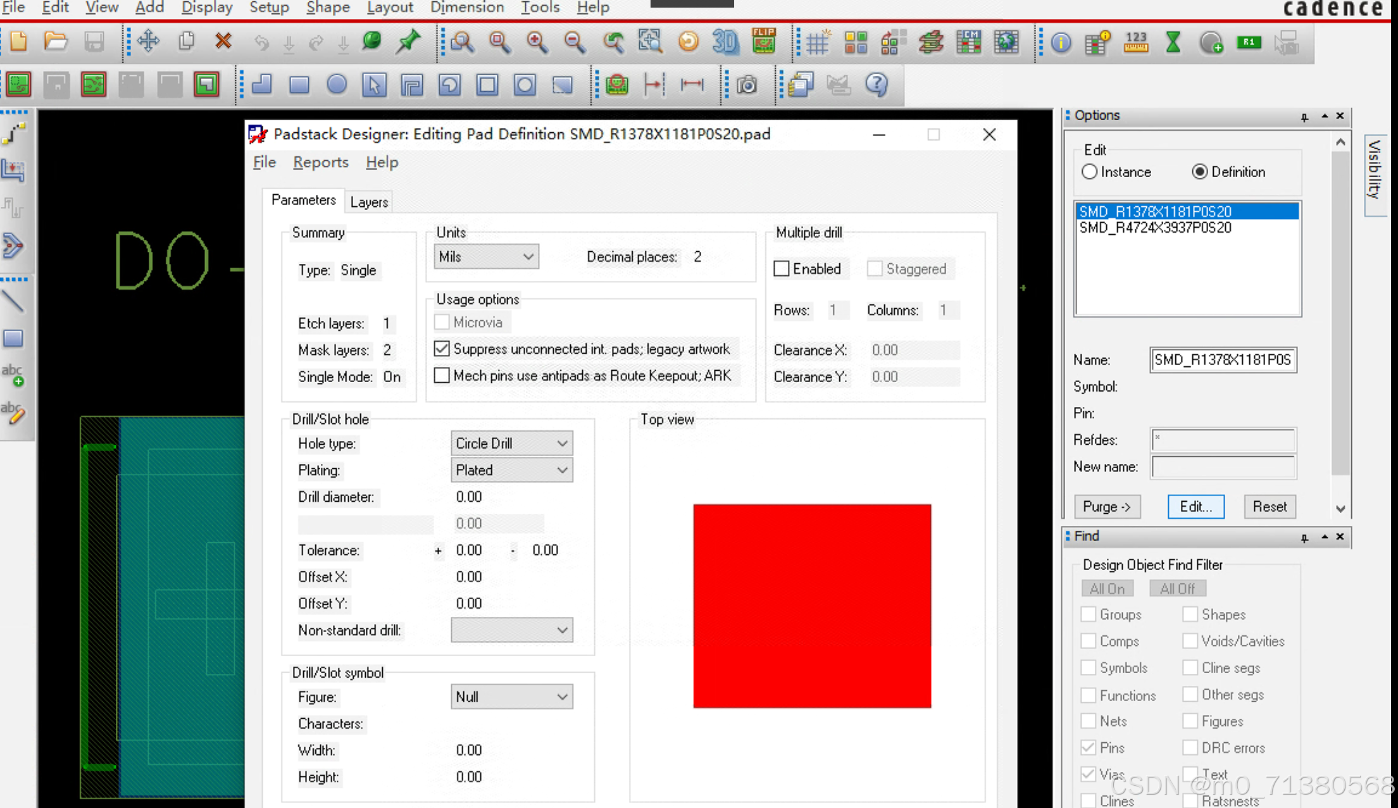Click the red X delete icon
The width and height of the screenshot is (1398, 808).
pyautogui.click(x=223, y=42)
